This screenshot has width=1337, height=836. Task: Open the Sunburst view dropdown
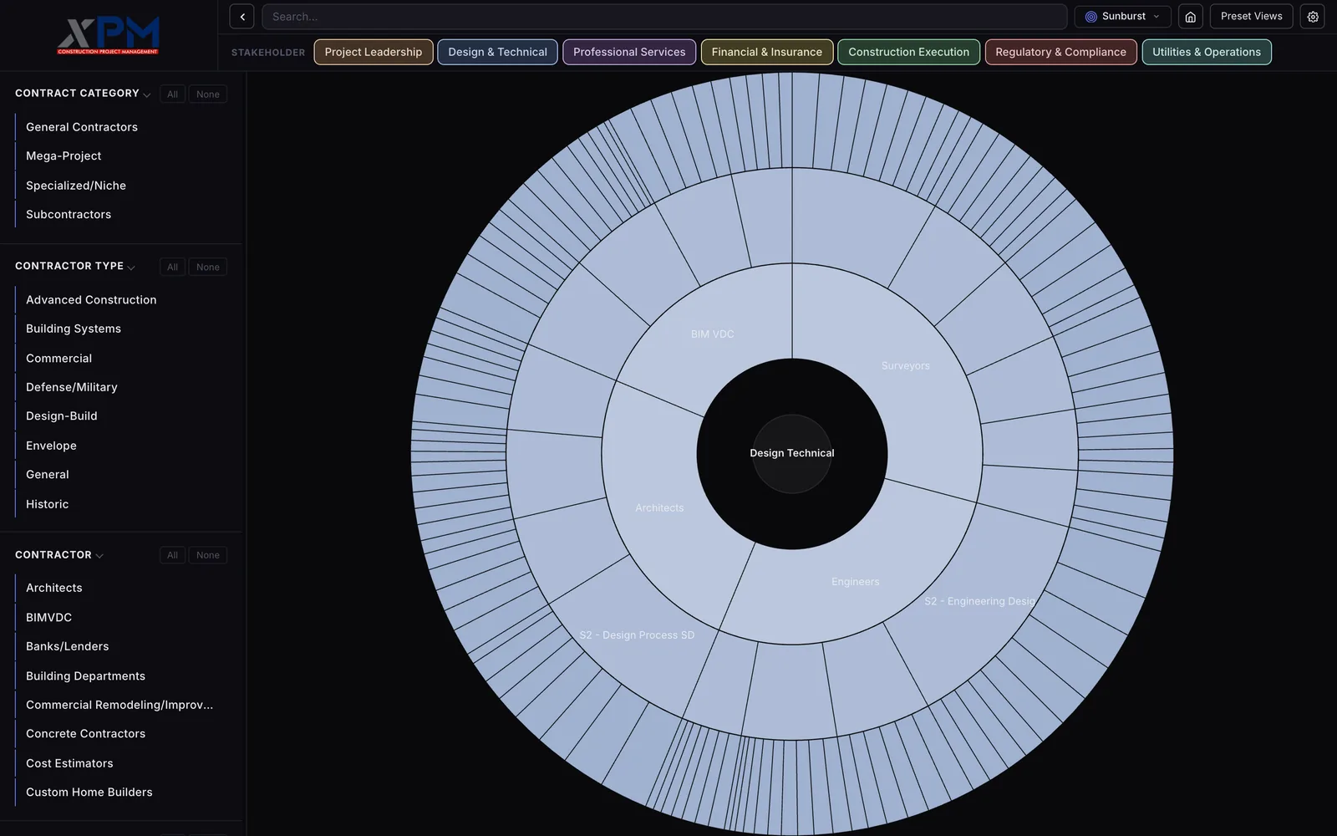(1122, 17)
